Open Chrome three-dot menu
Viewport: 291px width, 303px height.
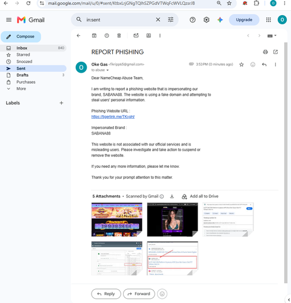tap(284, 3)
